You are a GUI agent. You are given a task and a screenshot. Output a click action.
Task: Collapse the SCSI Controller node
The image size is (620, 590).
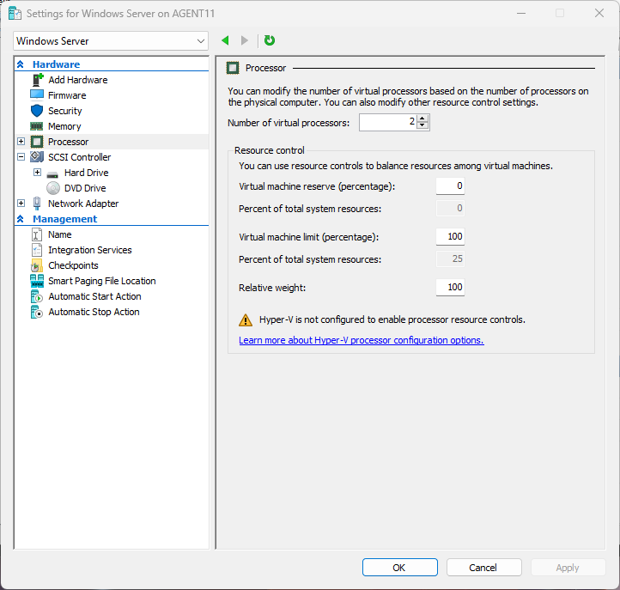pos(21,157)
